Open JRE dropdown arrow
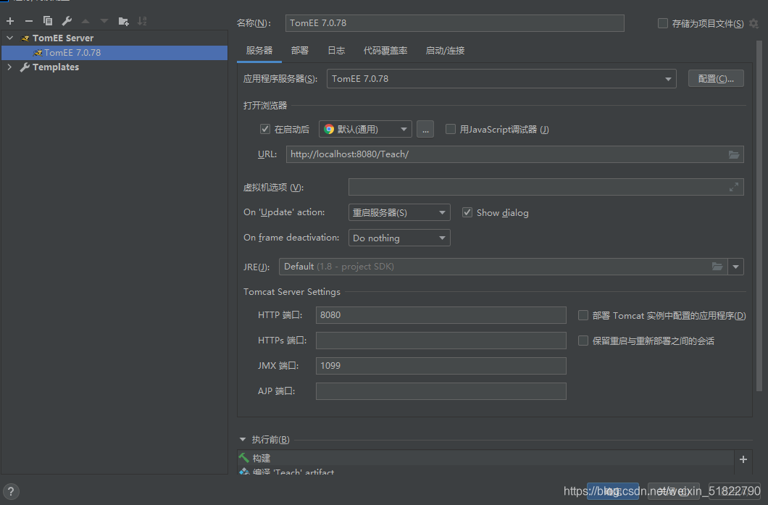The image size is (768, 505). point(735,267)
